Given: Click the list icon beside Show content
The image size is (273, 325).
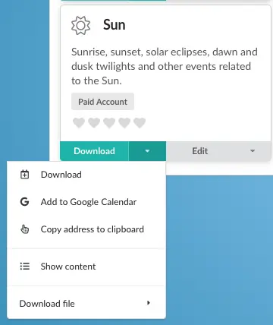Looking at the screenshot, I should tap(25, 267).
